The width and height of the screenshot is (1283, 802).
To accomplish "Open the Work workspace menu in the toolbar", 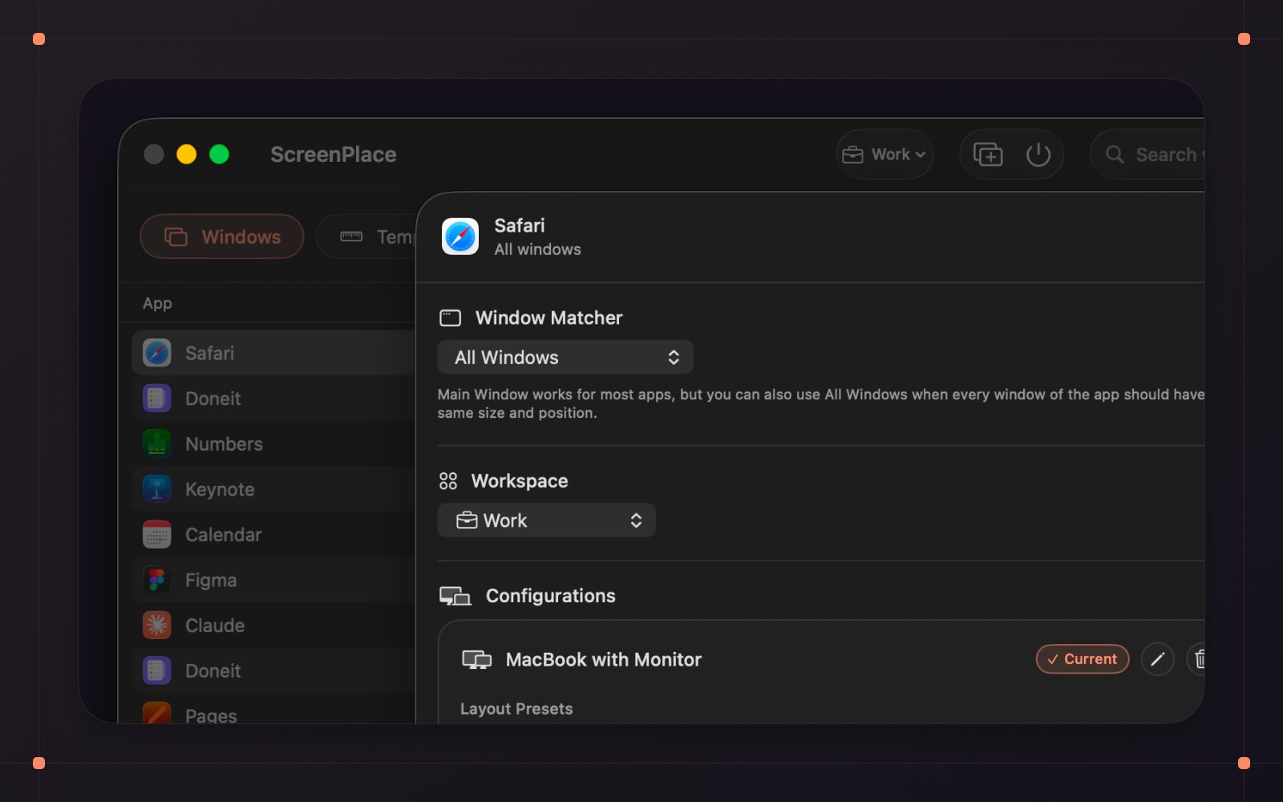I will 884,154.
